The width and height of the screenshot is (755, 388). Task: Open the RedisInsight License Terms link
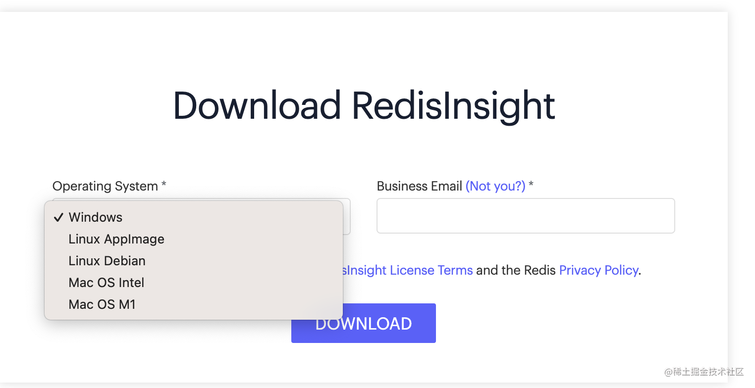point(407,270)
